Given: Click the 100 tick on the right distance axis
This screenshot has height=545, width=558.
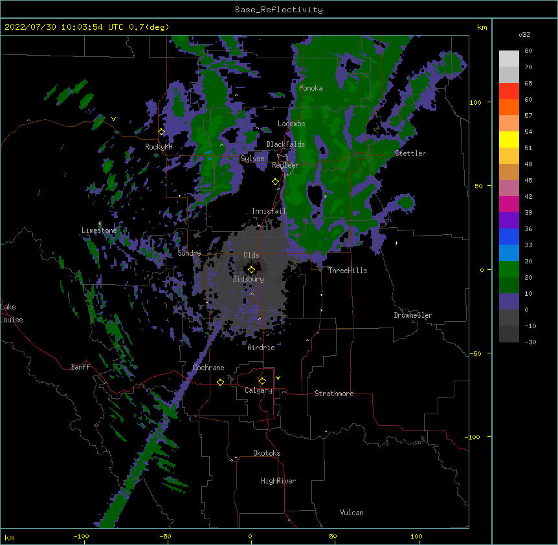Looking at the screenshot, I should click(475, 102).
